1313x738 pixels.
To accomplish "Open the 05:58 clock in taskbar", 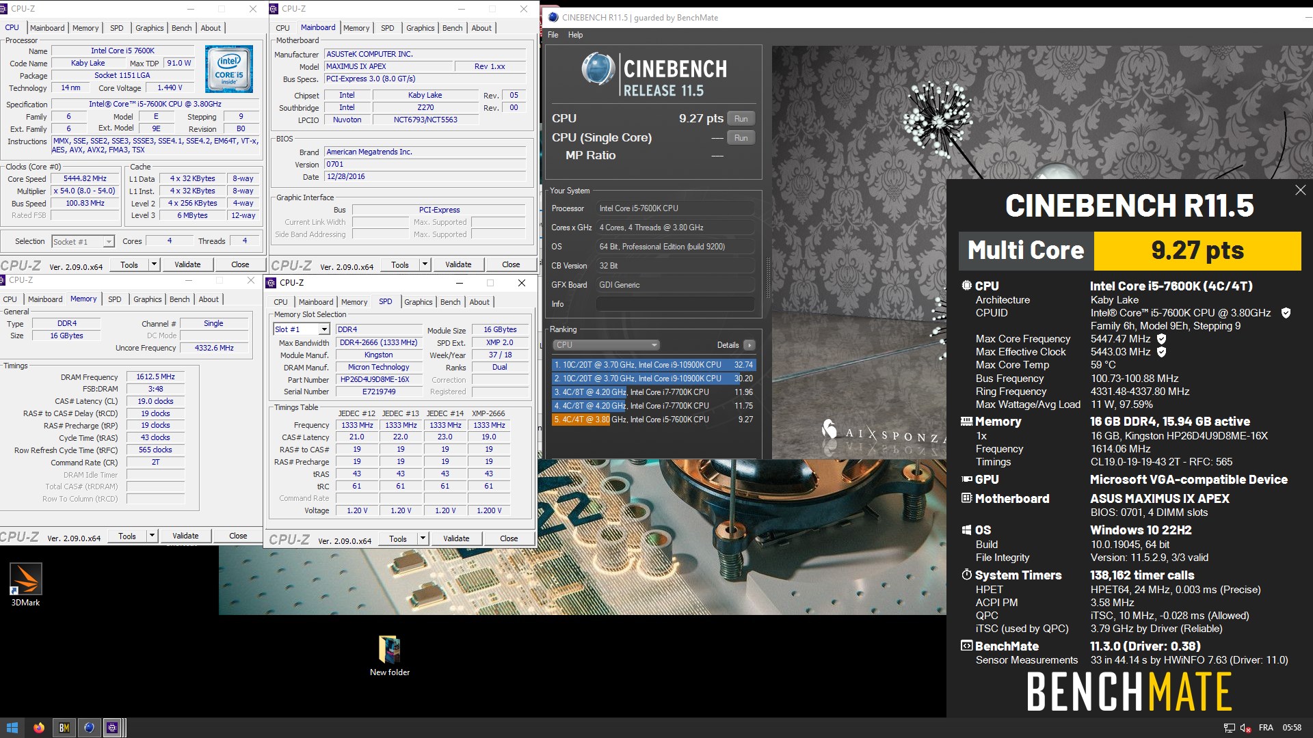I will click(1292, 728).
